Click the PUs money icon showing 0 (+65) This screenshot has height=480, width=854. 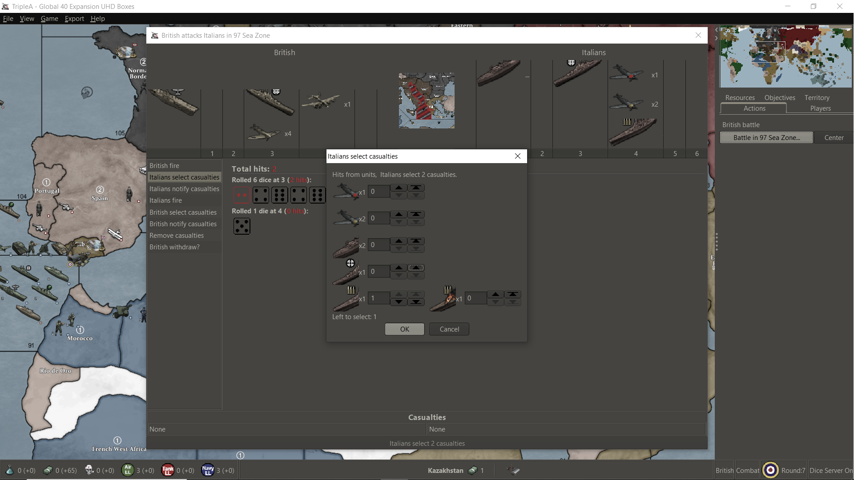coord(48,470)
